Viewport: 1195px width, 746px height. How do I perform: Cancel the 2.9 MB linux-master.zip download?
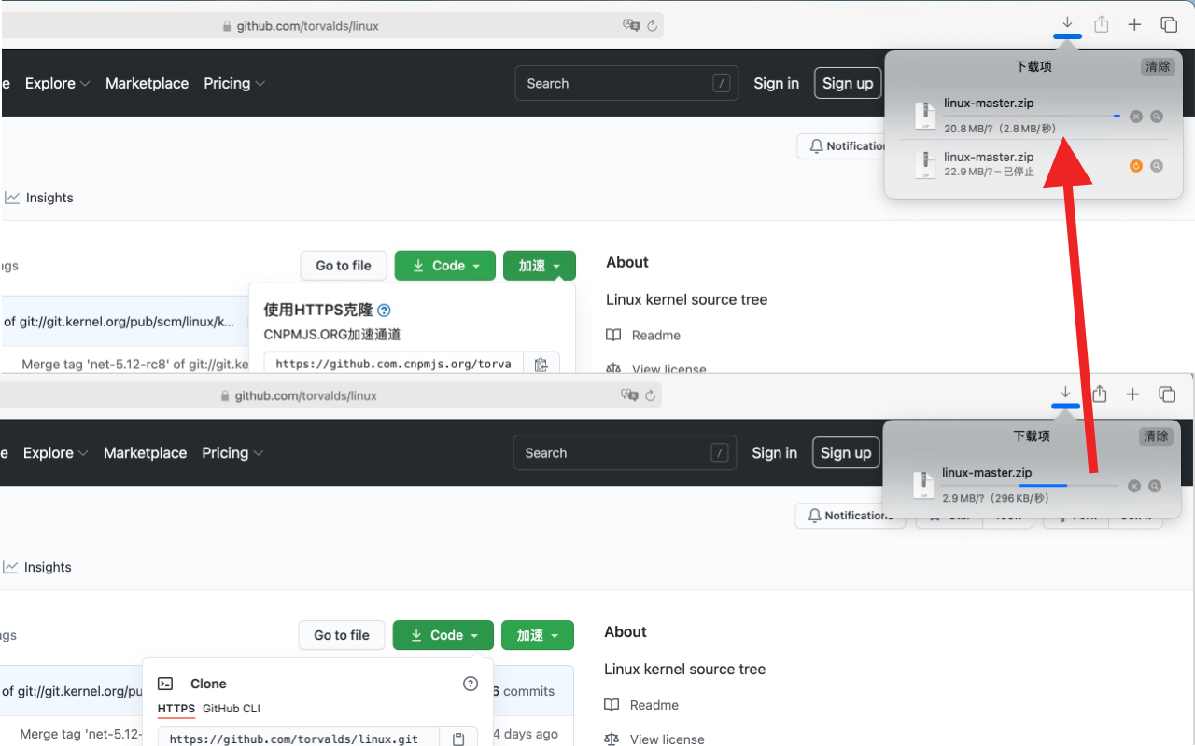coord(1134,486)
